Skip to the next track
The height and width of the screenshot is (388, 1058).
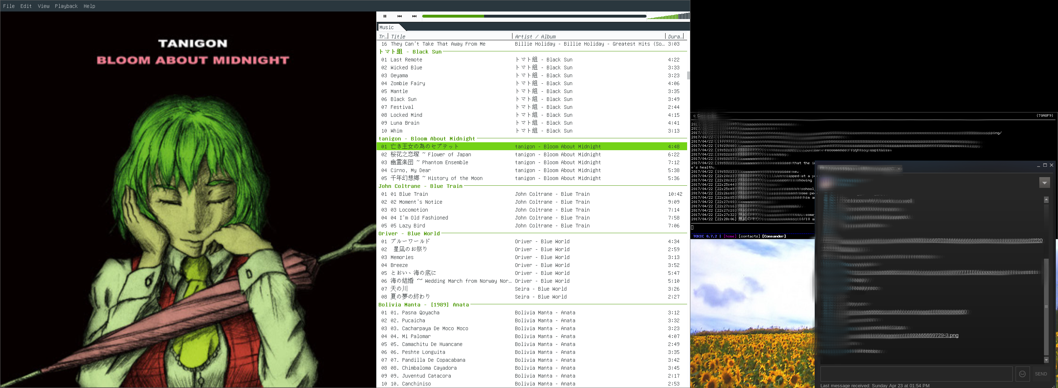[414, 16]
